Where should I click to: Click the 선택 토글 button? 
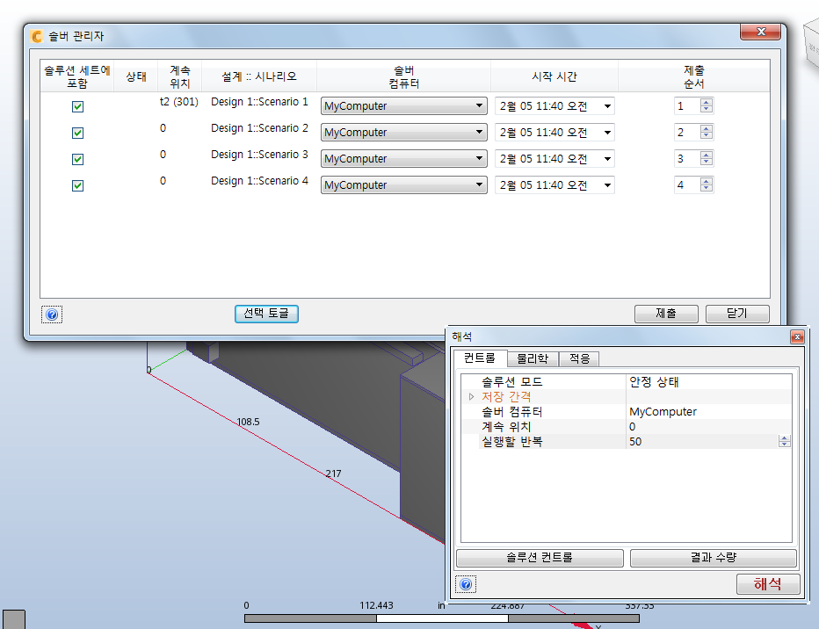coord(266,314)
